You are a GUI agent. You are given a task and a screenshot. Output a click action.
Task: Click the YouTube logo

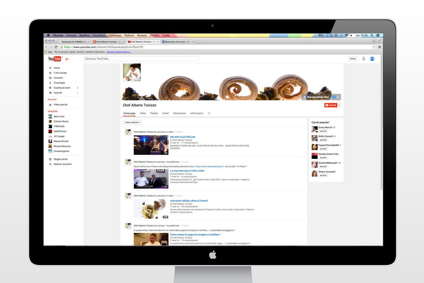pos(55,59)
